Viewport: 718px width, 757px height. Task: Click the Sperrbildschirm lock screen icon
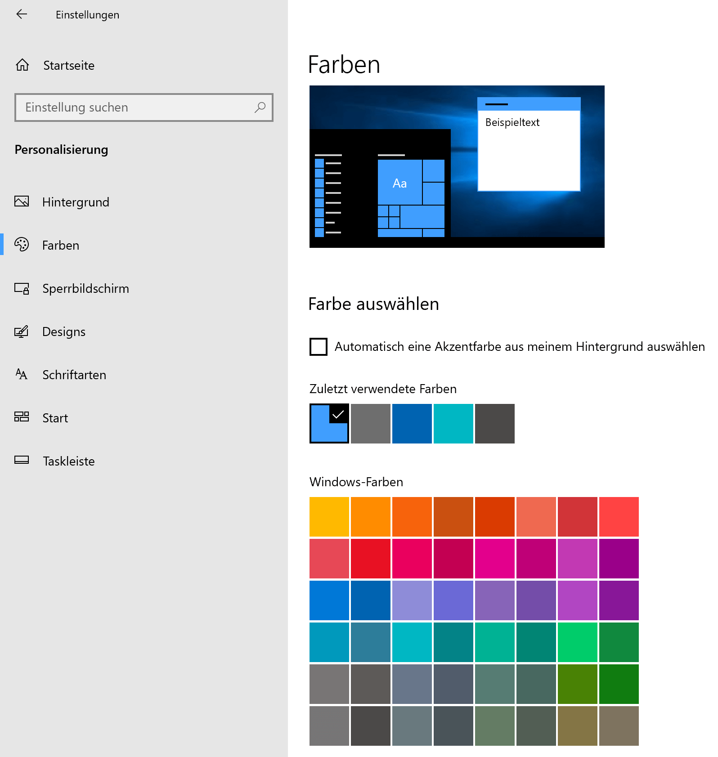pyautogui.click(x=22, y=288)
